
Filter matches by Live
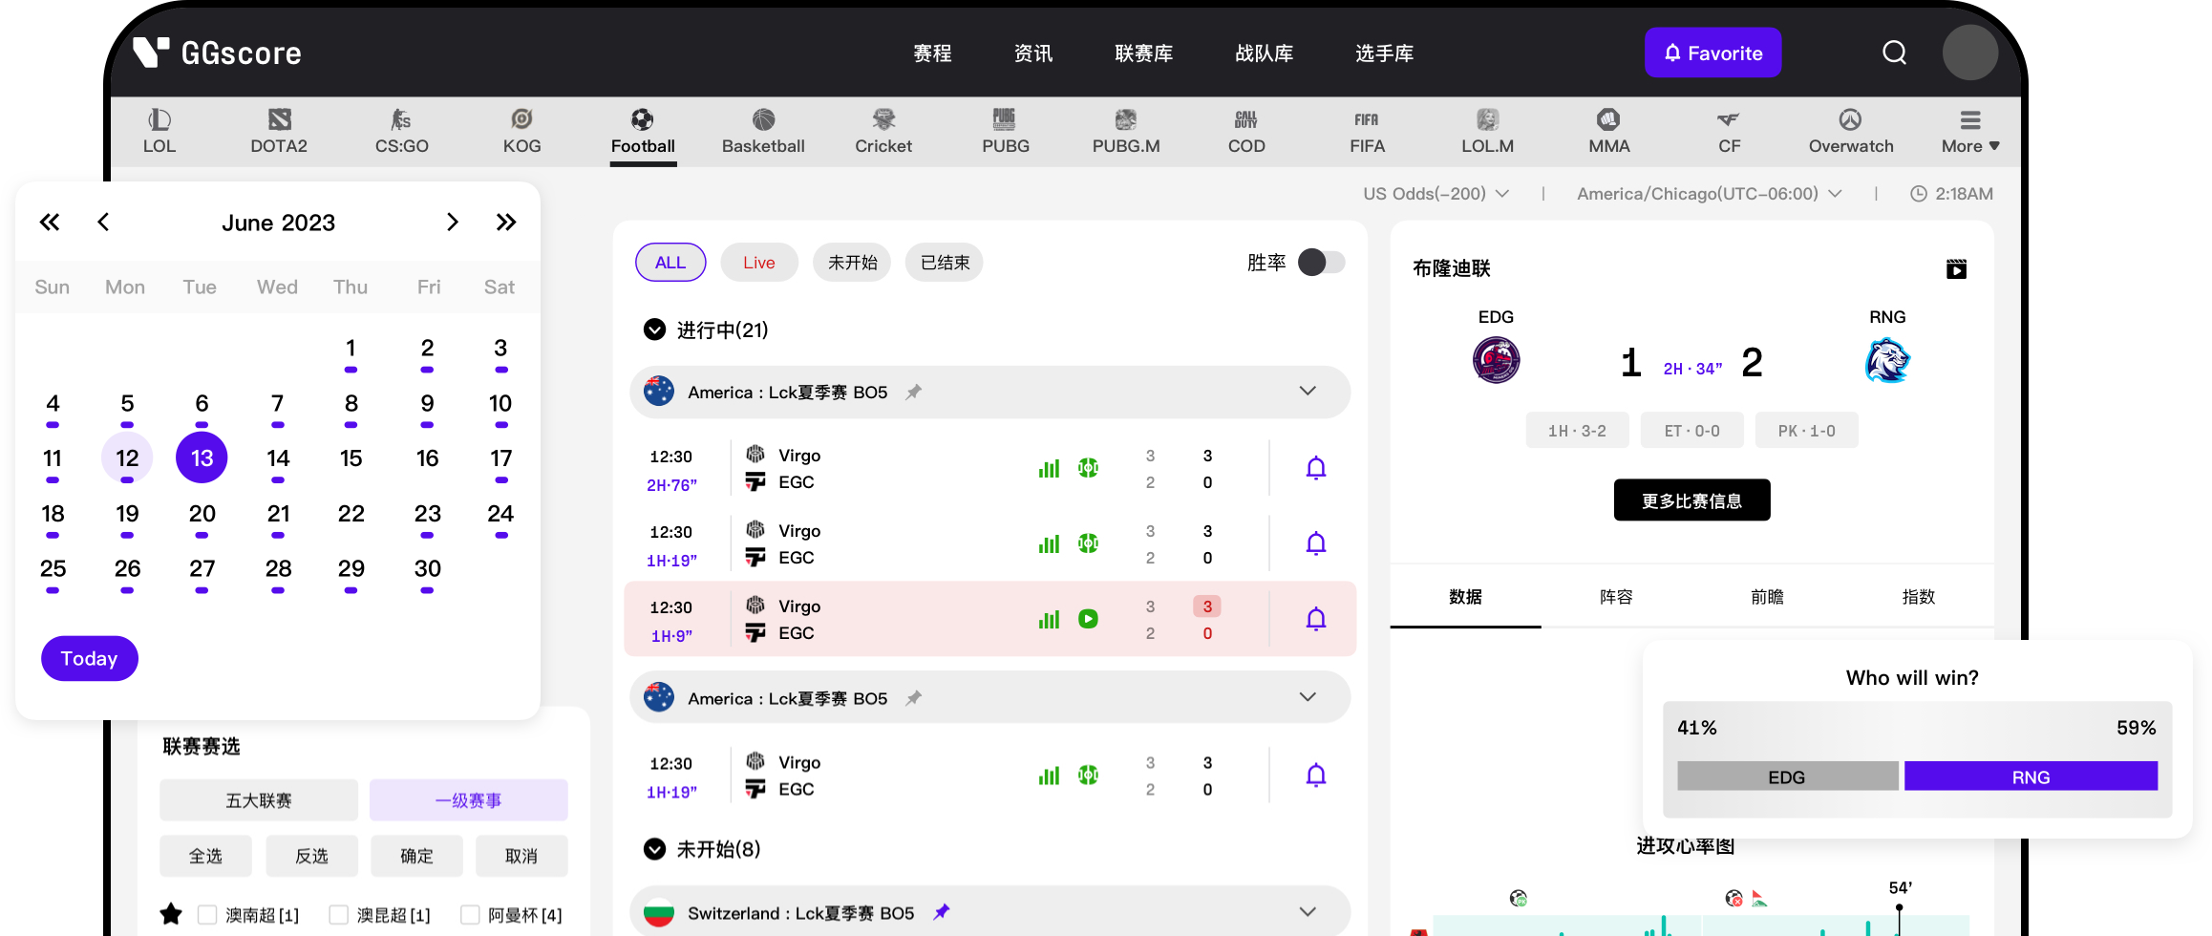pyautogui.click(x=759, y=263)
